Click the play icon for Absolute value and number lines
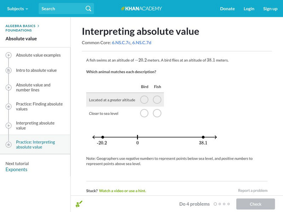This screenshot has height=212, width=283. click(x=9, y=87)
